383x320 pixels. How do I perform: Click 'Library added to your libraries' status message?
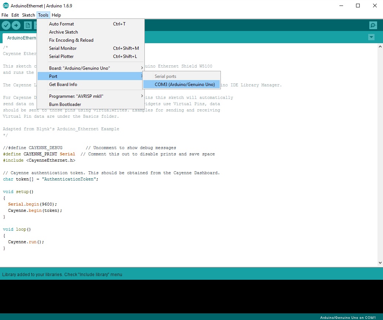[62, 274]
